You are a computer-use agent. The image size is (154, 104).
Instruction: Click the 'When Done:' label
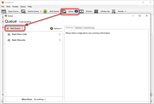(27, 99)
